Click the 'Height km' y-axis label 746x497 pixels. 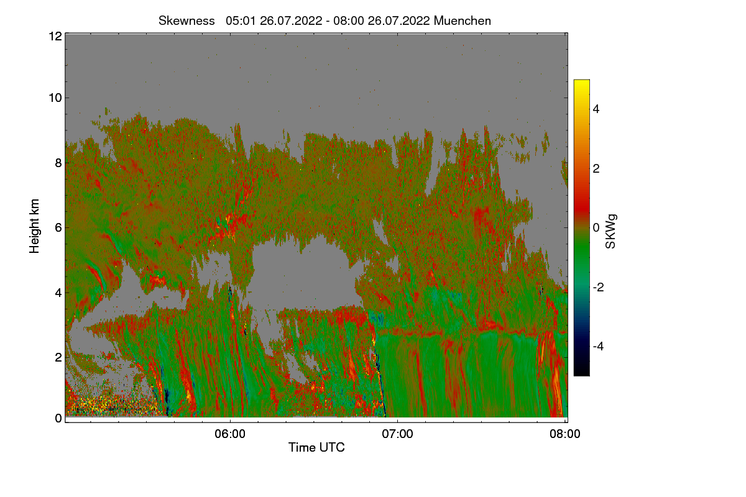tap(34, 226)
